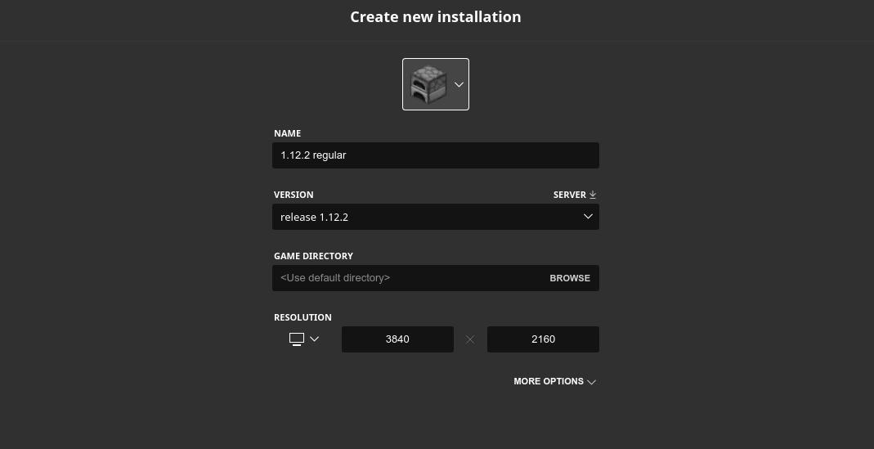Click the 'GAME DIRECTORY' label
The width and height of the screenshot is (874, 449).
click(x=313, y=256)
